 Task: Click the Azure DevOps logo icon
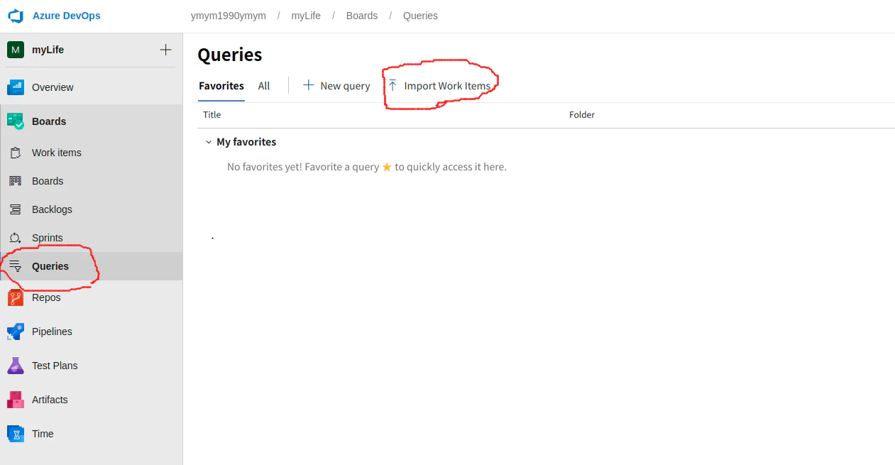[x=16, y=16]
